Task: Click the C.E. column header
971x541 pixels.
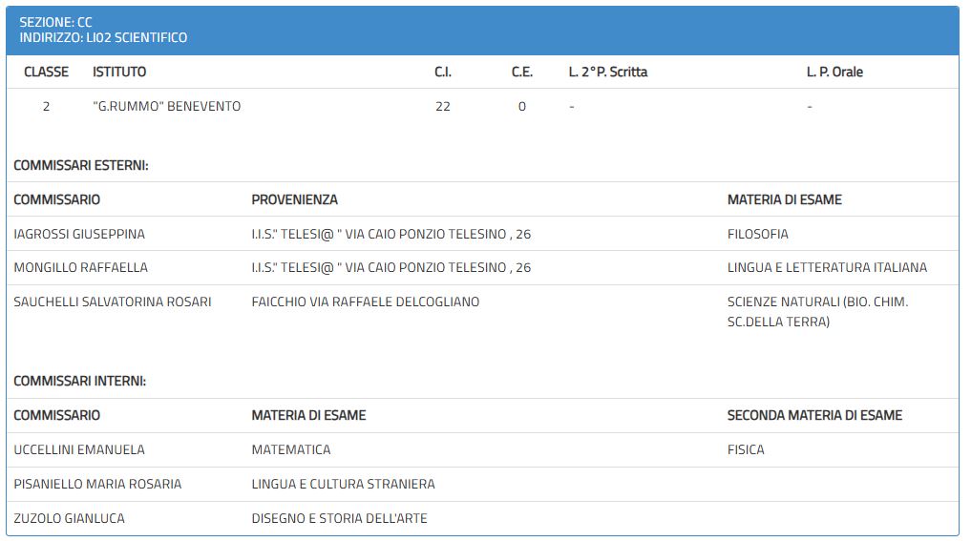Action: point(522,72)
